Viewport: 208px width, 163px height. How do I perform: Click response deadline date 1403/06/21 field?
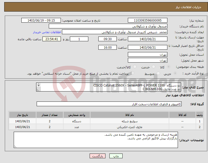[148, 39]
